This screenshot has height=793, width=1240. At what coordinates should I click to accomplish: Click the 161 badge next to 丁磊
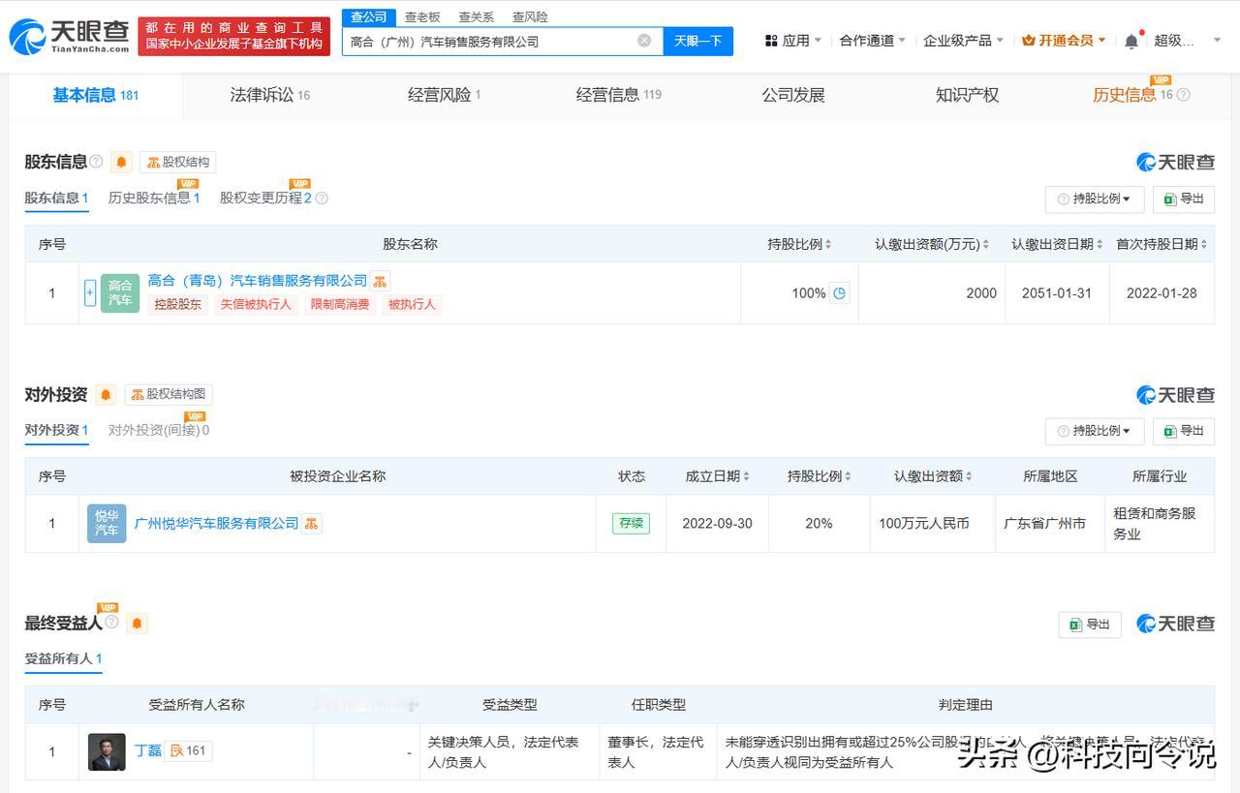coord(188,750)
